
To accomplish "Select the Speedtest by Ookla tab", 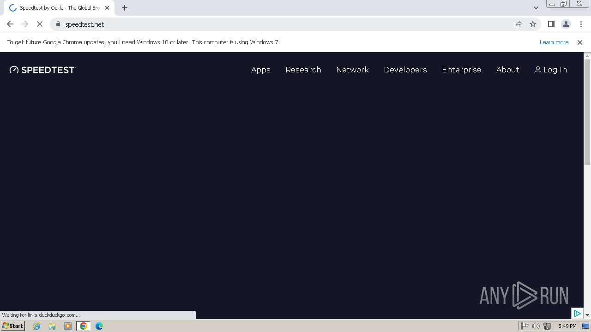I will pos(60,8).
